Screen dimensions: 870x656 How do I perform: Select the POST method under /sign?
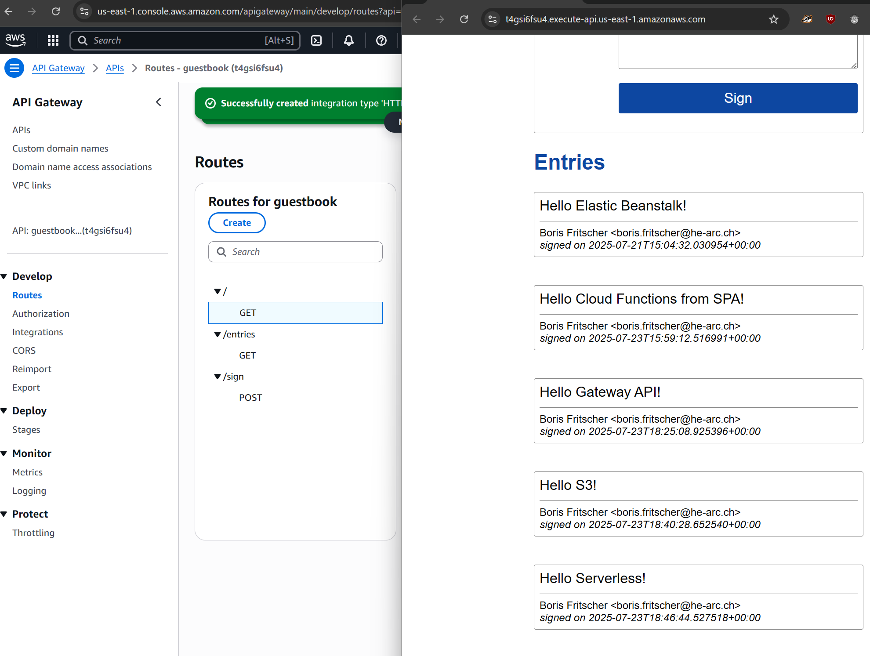(x=250, y=398)
